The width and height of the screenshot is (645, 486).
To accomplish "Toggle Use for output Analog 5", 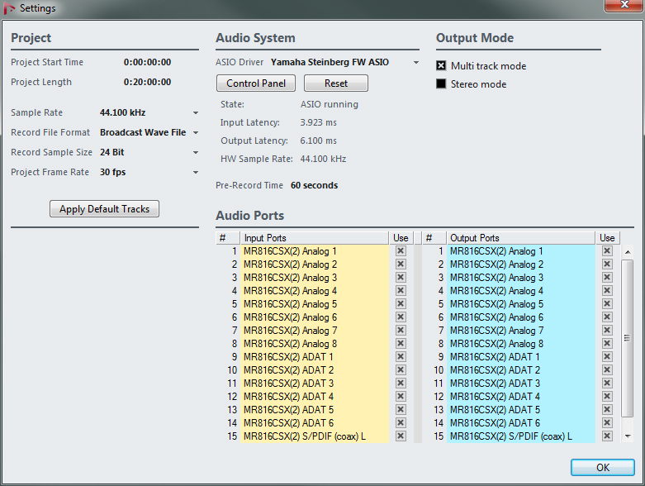I will (x=607, y=303).
